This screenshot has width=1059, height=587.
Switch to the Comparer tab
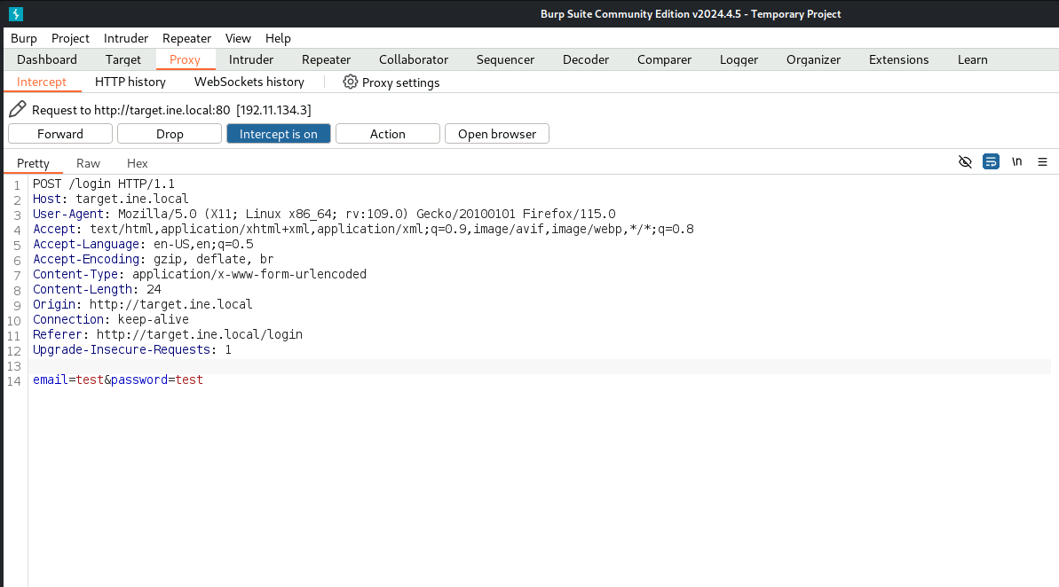pos(664,59)
